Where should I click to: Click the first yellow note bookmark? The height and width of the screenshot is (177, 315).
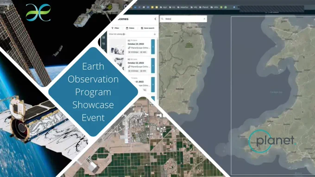152,7
